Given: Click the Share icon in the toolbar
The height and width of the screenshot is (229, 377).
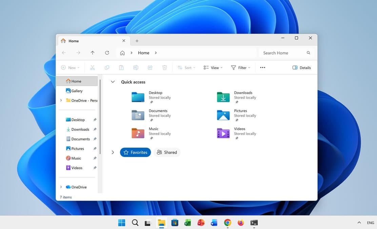Looking at the screenshot, I should click(150, 68).
